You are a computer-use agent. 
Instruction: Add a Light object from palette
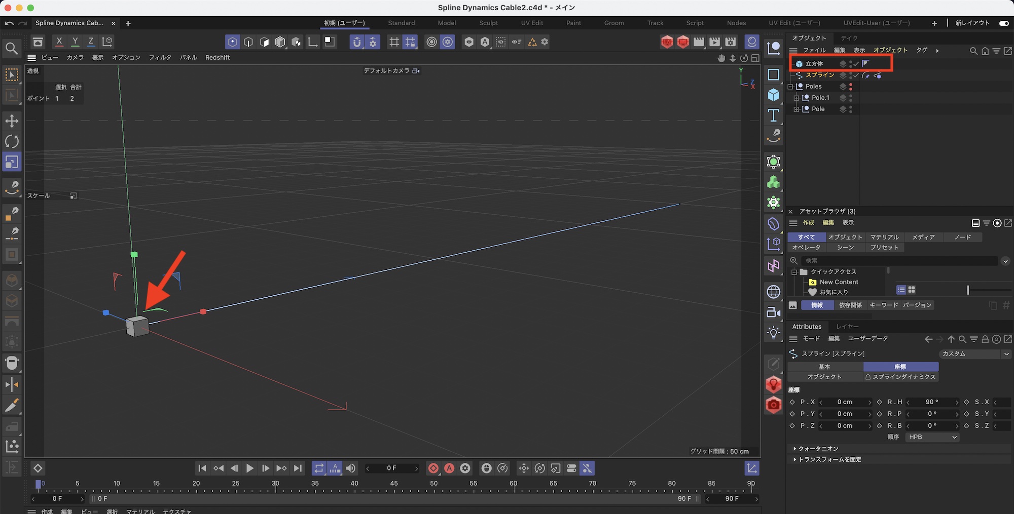(773, 333)
